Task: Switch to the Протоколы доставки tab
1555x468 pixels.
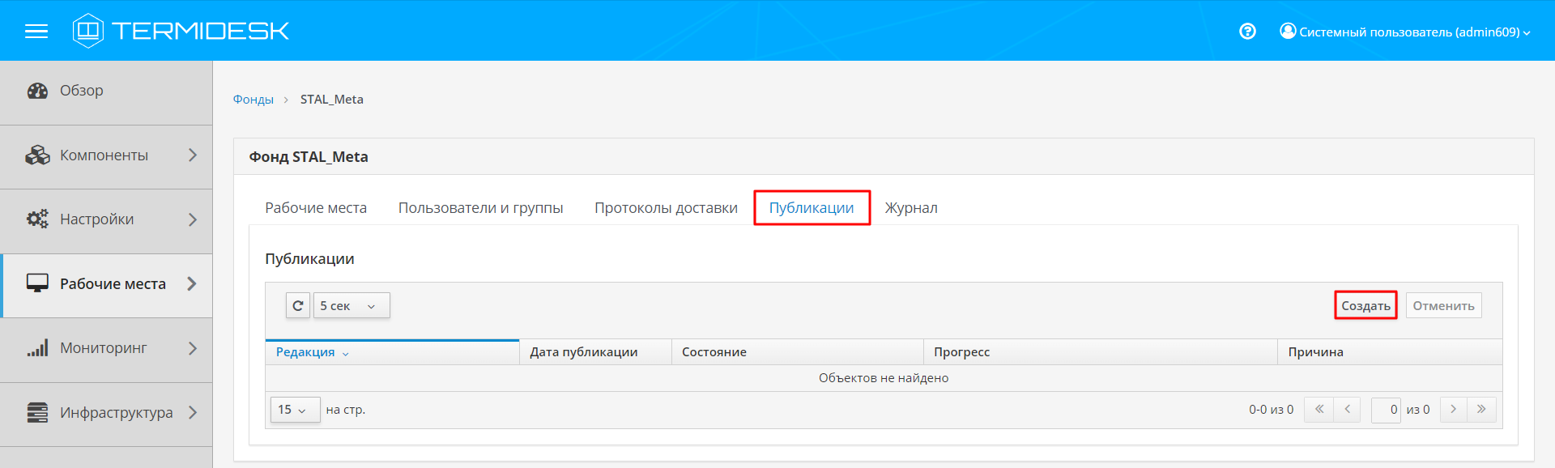Action: (666, 208)
